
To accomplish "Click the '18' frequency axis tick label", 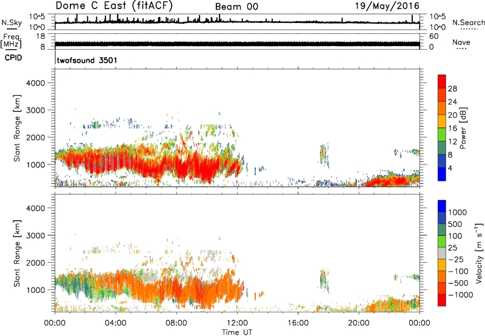I will tap(41, 36).
